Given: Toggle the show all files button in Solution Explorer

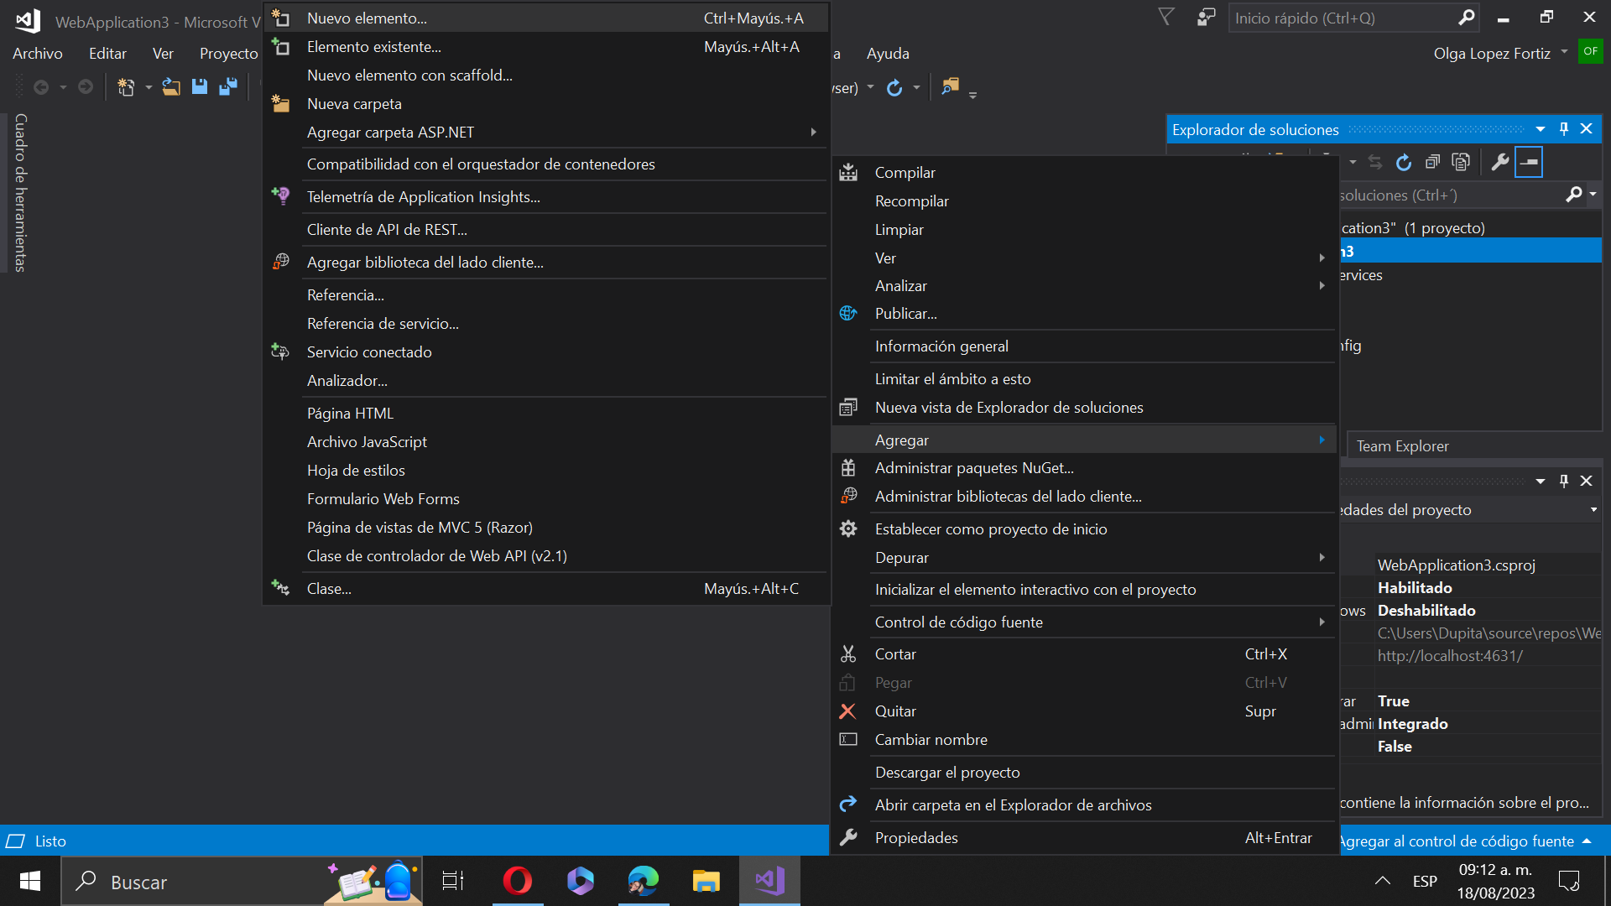Looking at the screenshot, I should 1461,162.
